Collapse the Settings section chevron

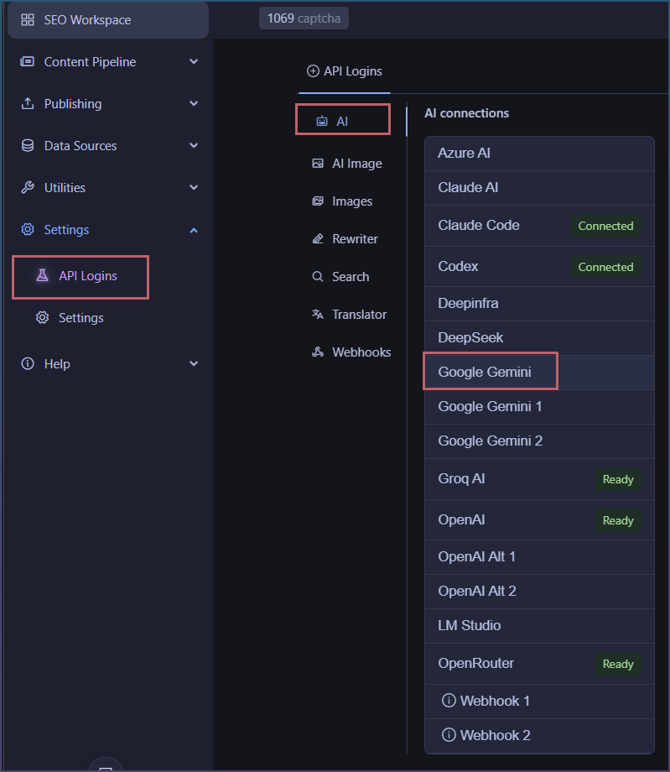point(194,230)
